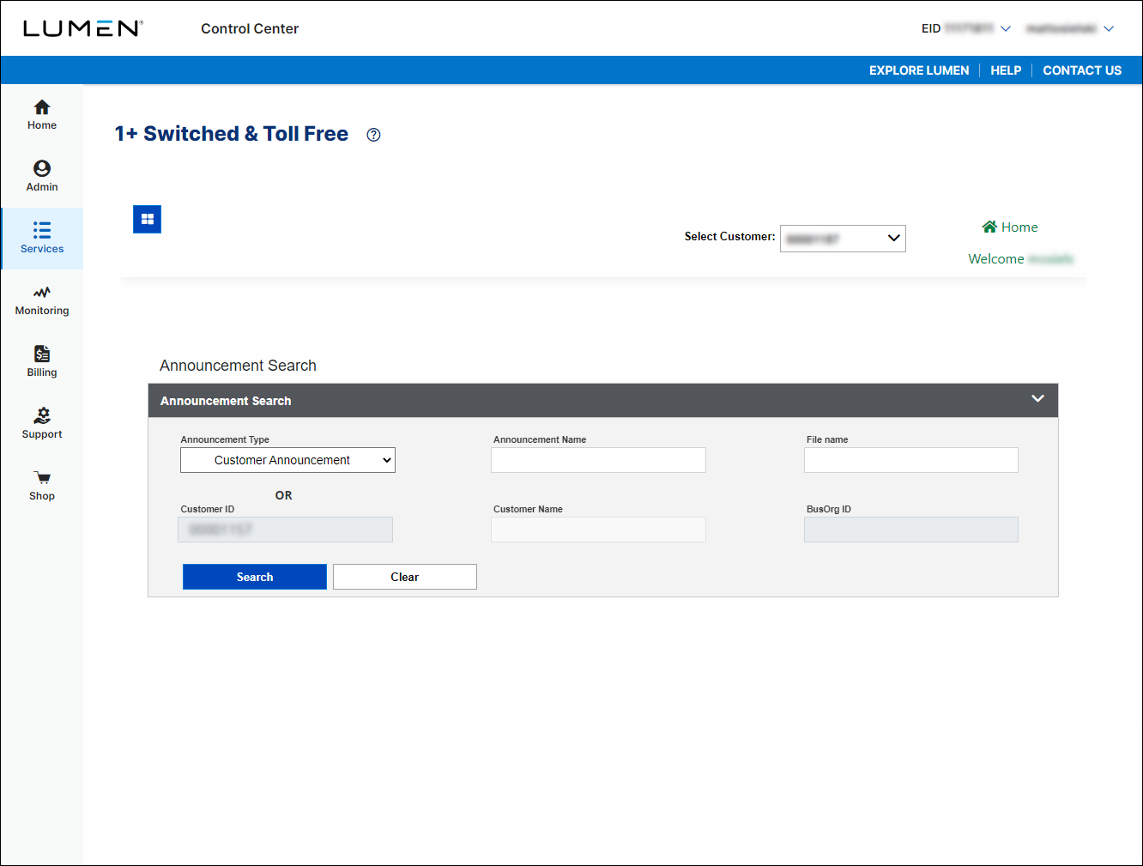Open the Announcement Type dropdown

[x=287, y=460]
